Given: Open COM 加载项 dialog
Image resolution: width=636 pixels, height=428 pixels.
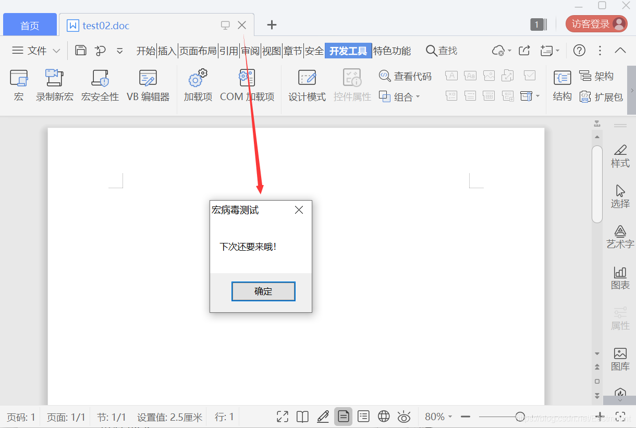Looking at the screenshot, I should pos(247,86).
